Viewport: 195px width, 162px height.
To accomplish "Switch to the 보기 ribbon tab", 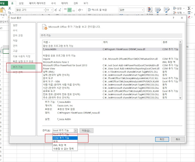I will coord(86,3).
